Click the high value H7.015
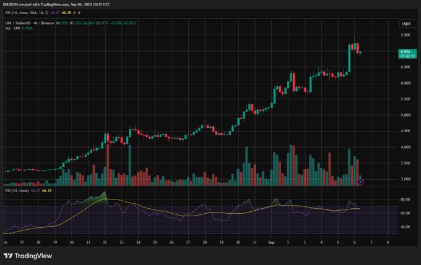 (x=76, y=23)
